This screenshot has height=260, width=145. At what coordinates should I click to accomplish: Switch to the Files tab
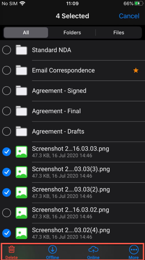point(119,33)
